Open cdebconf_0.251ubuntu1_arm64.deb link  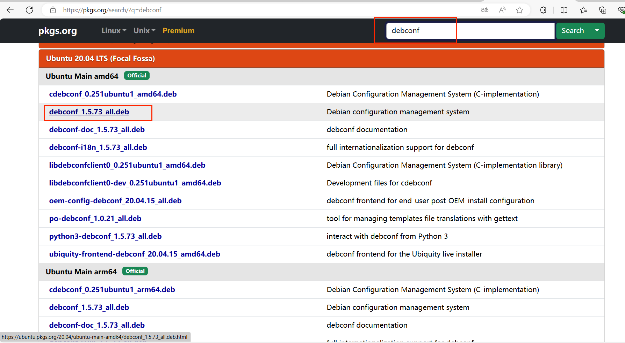112,290
